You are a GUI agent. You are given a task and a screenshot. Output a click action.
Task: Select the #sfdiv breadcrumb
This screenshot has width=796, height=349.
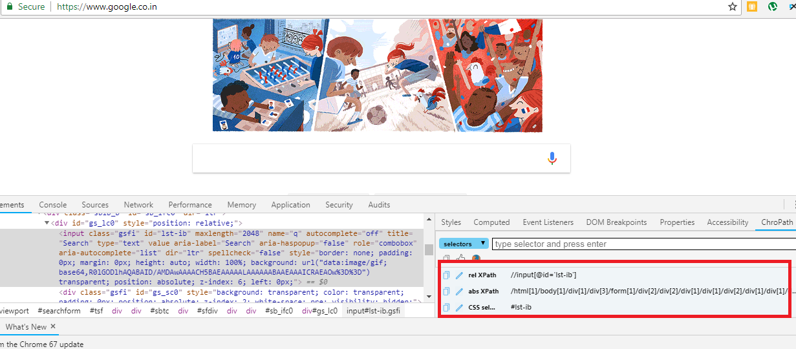(x=209, y=311)
